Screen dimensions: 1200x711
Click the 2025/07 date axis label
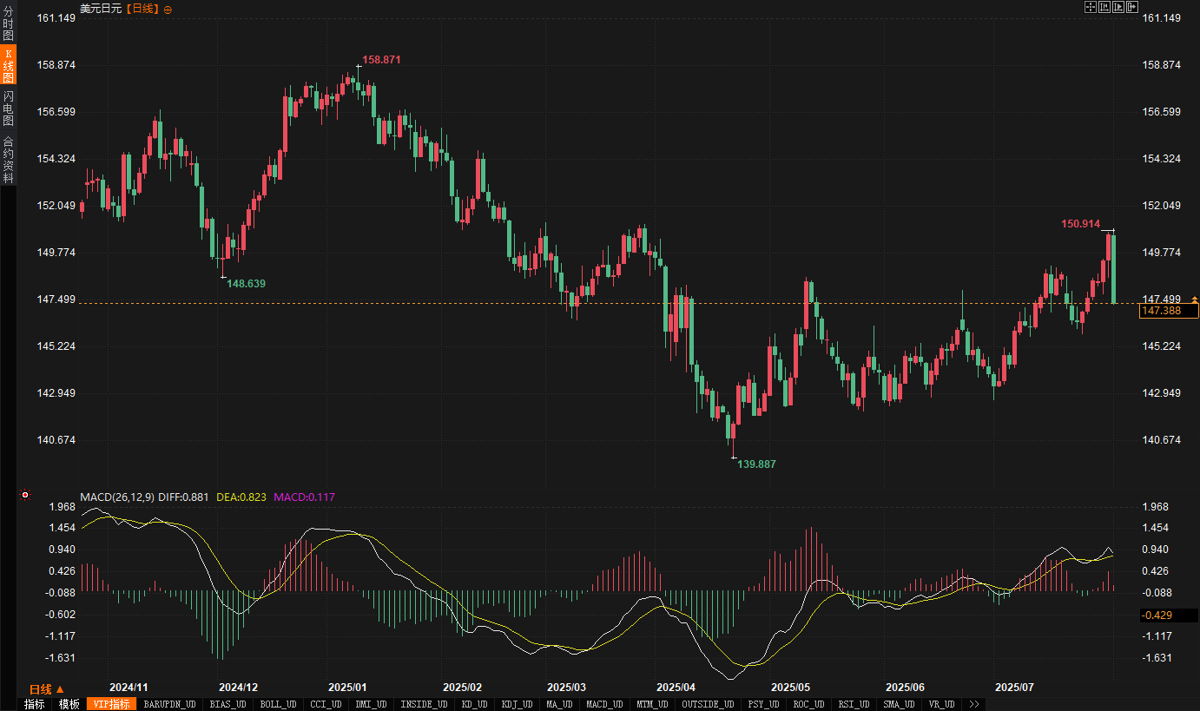point(1014,687)
